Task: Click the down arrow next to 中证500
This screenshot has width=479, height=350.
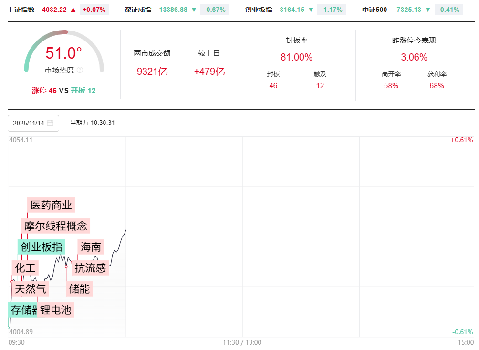Action: tap(427, 10)
